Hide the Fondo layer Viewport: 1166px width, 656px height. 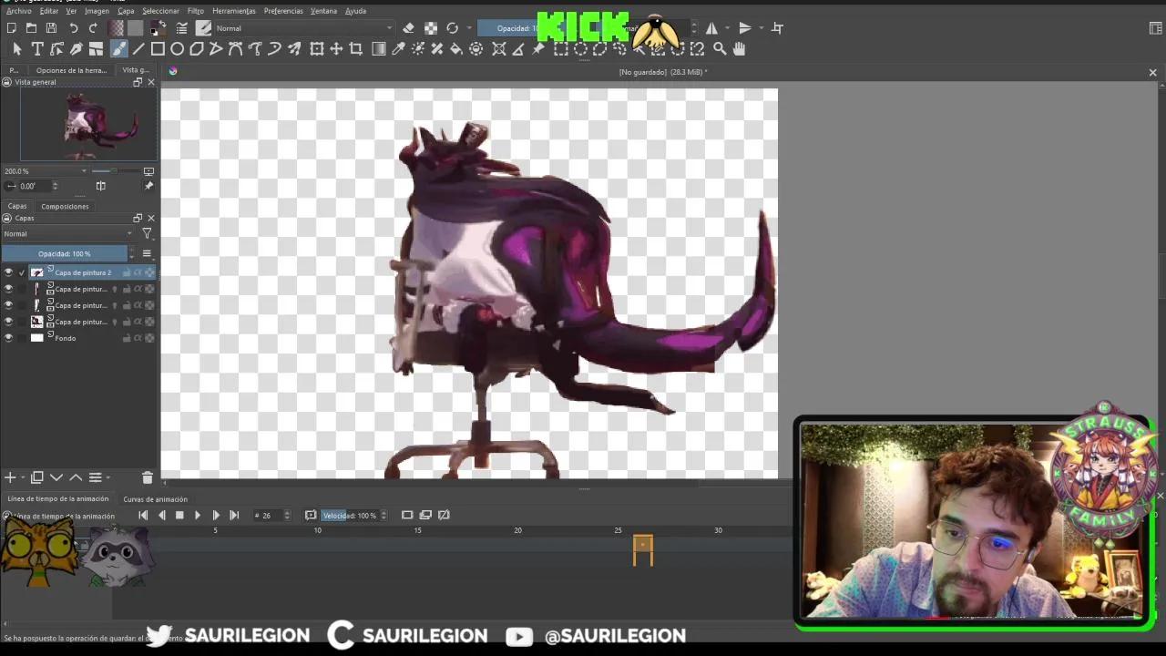[9, 338]
